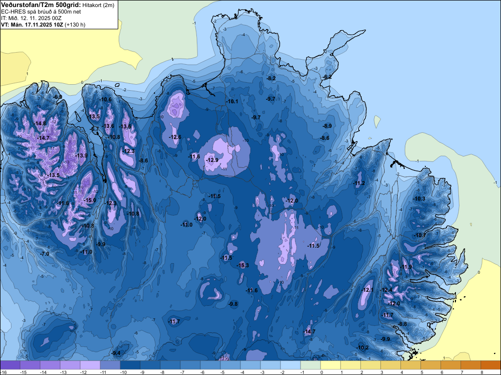Click the -6.2 temperature value on map

(x=328, y=77)
